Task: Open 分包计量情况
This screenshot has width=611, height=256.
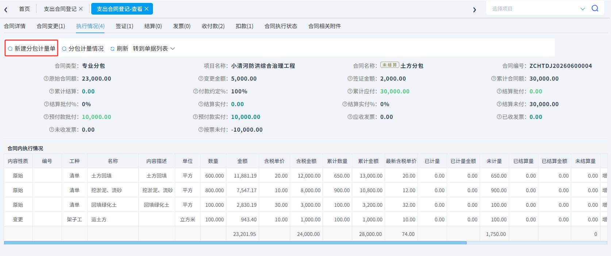Action: pyautogui.click(x=83, y=49)
